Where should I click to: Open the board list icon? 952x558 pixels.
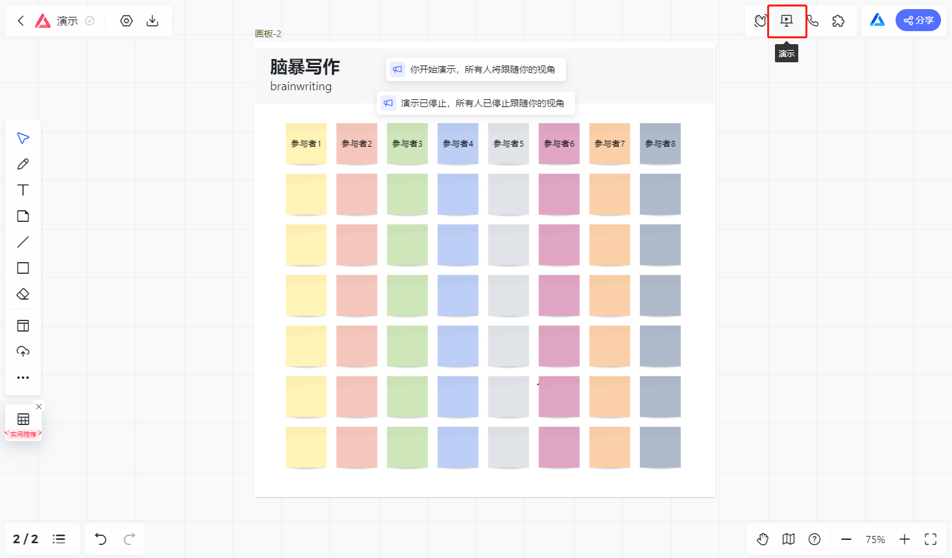[x=59, y=539]
